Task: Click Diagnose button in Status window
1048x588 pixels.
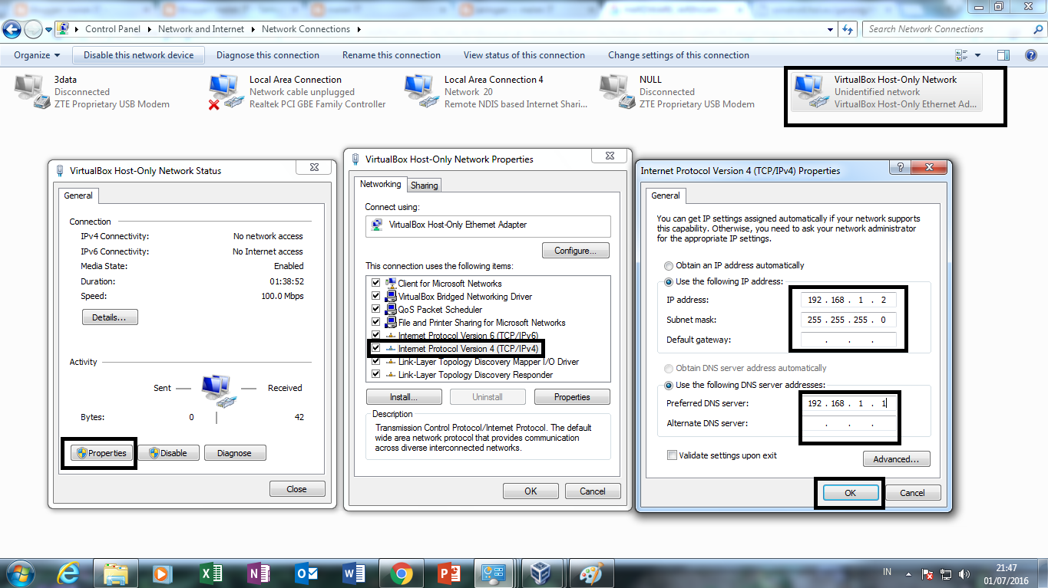Action: (x=234, y=453)
